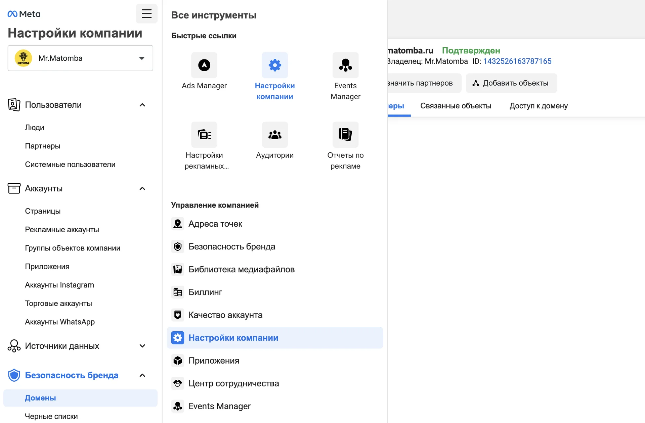Switch to the Доступ к домену tab
Image resolution: width=645 pixels, height=423 pixels.
coord(539,106)
